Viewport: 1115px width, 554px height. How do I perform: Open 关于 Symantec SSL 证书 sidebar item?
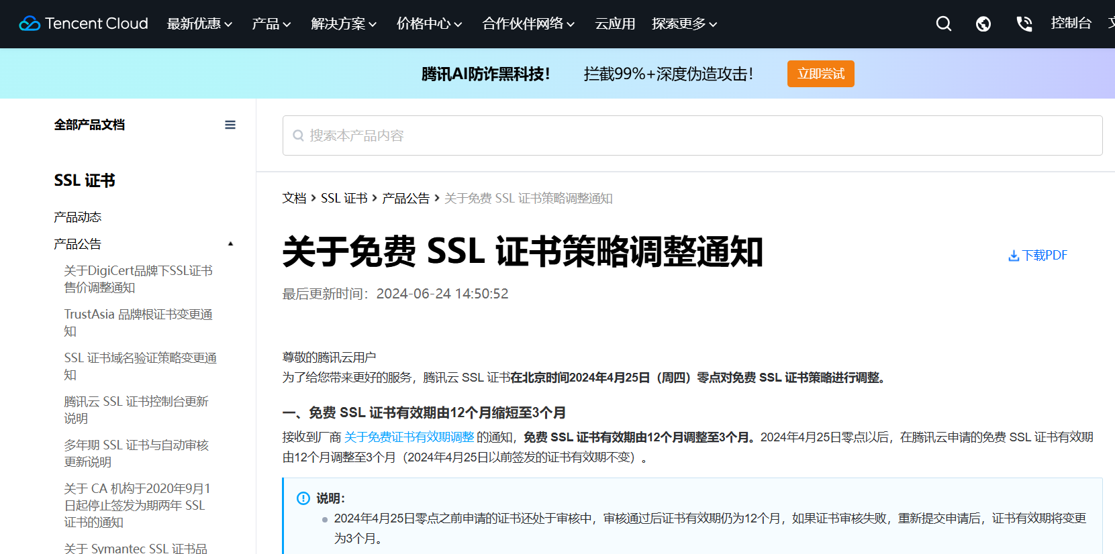click(x=136, y=547)
